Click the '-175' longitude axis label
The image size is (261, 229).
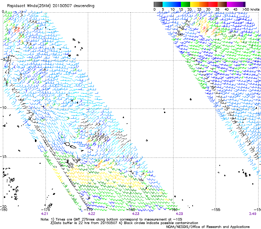point(45,210)
